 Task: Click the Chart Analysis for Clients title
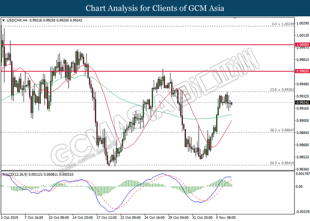click(155, 8)
